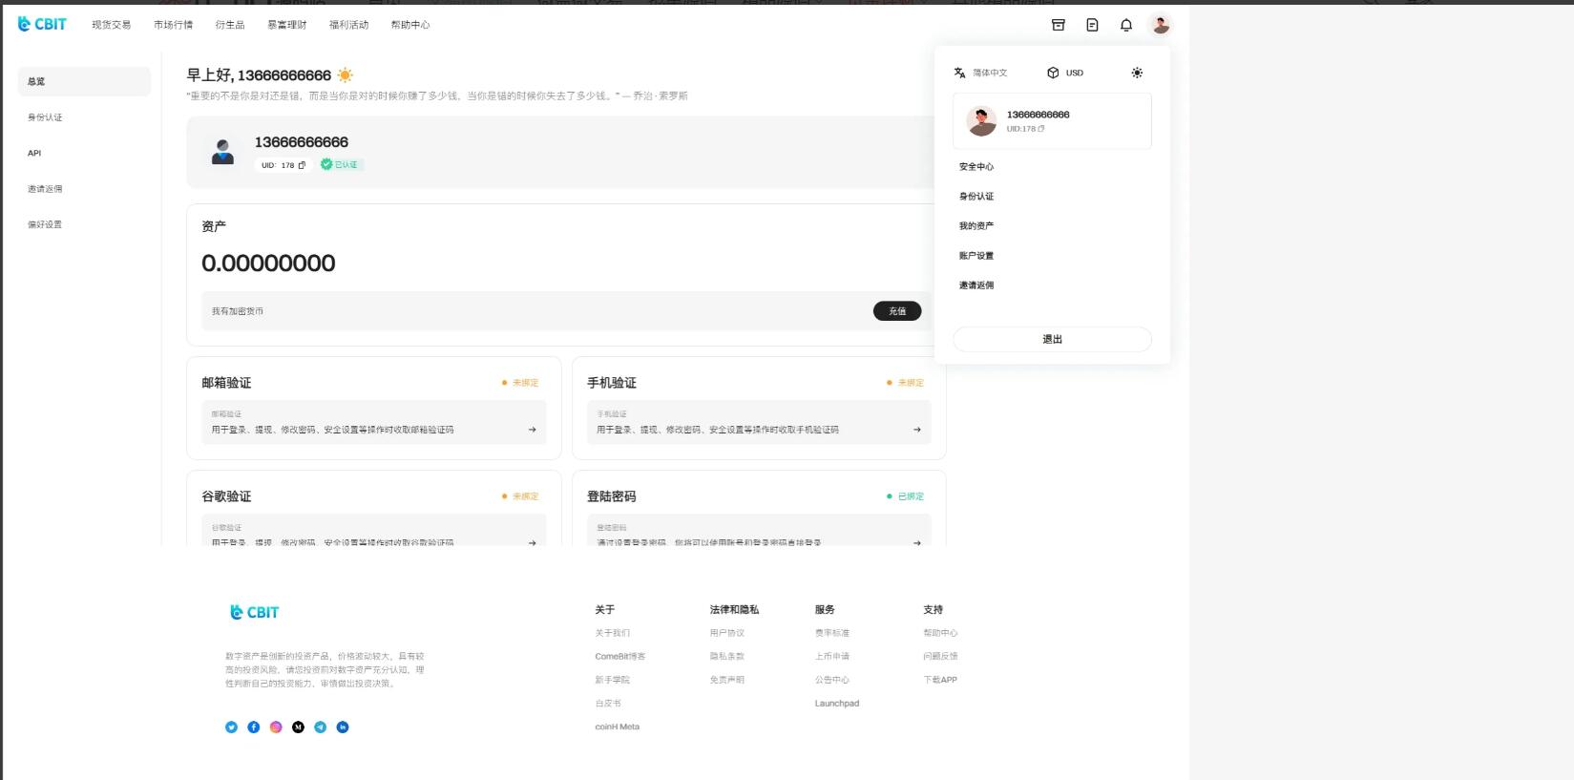1574x780 pixels.
Task: Open the Telegram social icon in footer
Action: coord(321,727)
